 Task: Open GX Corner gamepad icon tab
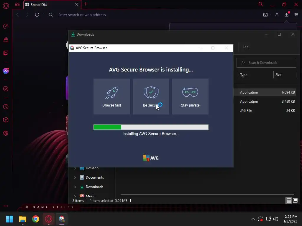(x=17, y=4)
